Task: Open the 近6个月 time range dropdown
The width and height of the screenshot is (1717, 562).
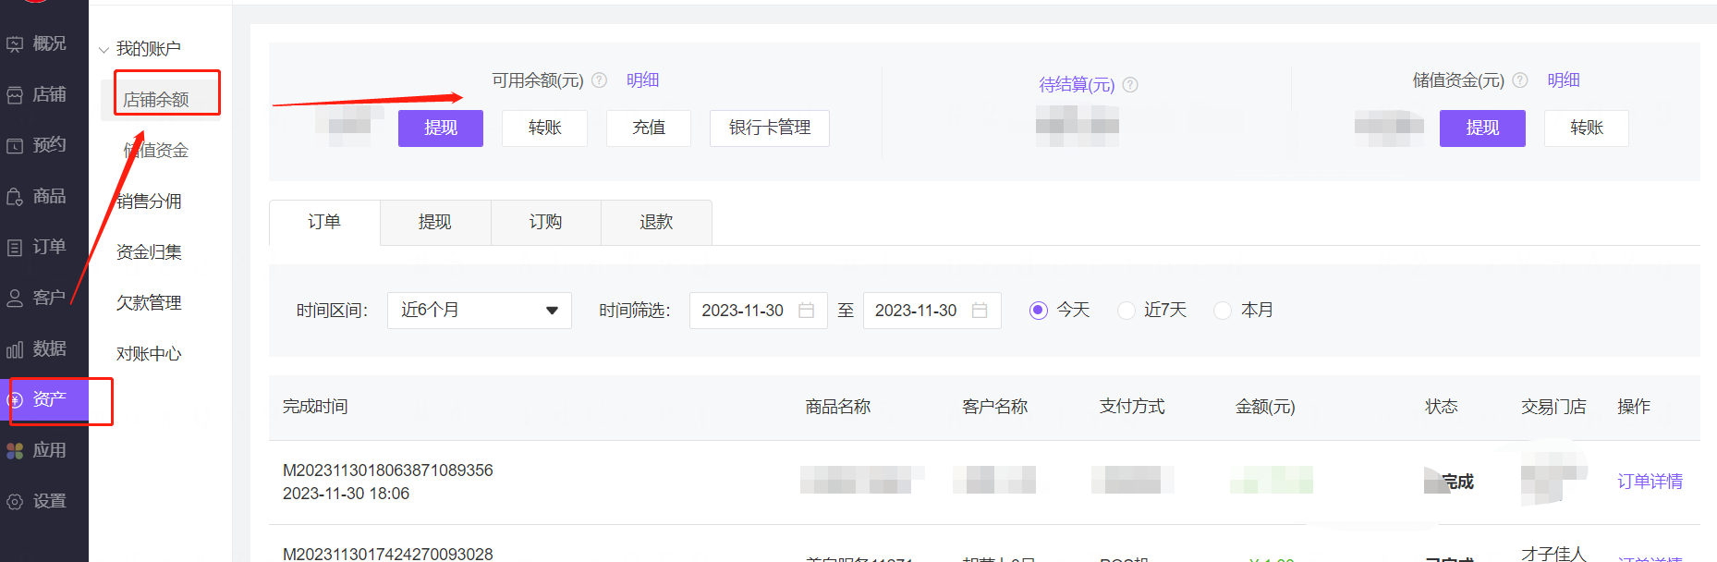Action: click(x=480, y=311)
